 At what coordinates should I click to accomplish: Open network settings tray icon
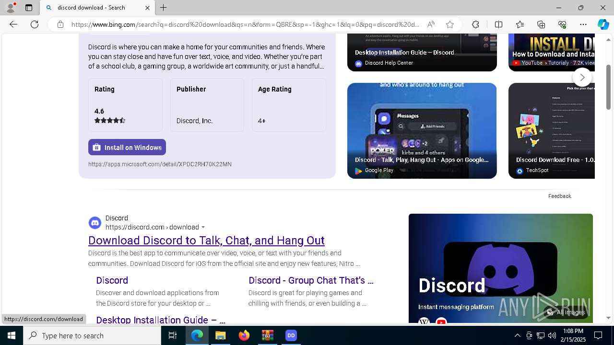click(541, 335)
